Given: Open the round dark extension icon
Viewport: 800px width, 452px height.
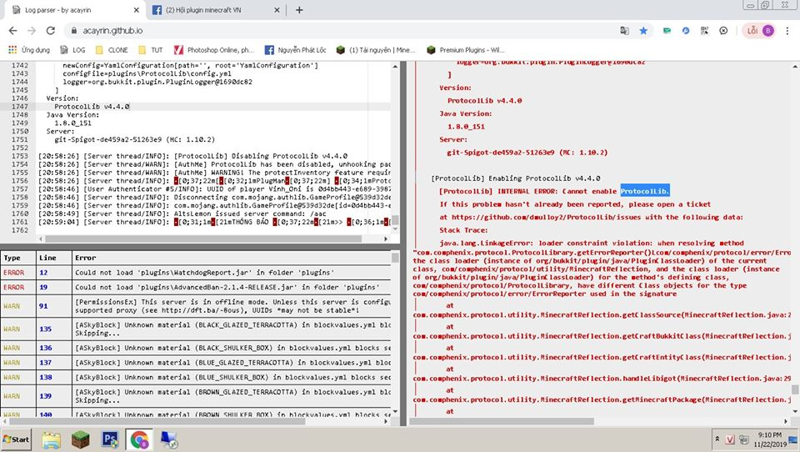Looking at the screenshot, I should (723, 31).
